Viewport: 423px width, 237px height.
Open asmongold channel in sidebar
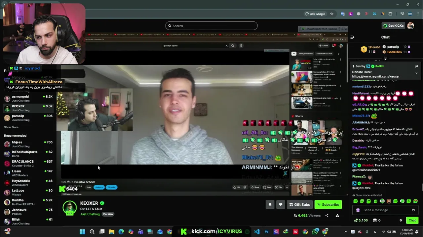pyautogui.click(x=28, y=98)
